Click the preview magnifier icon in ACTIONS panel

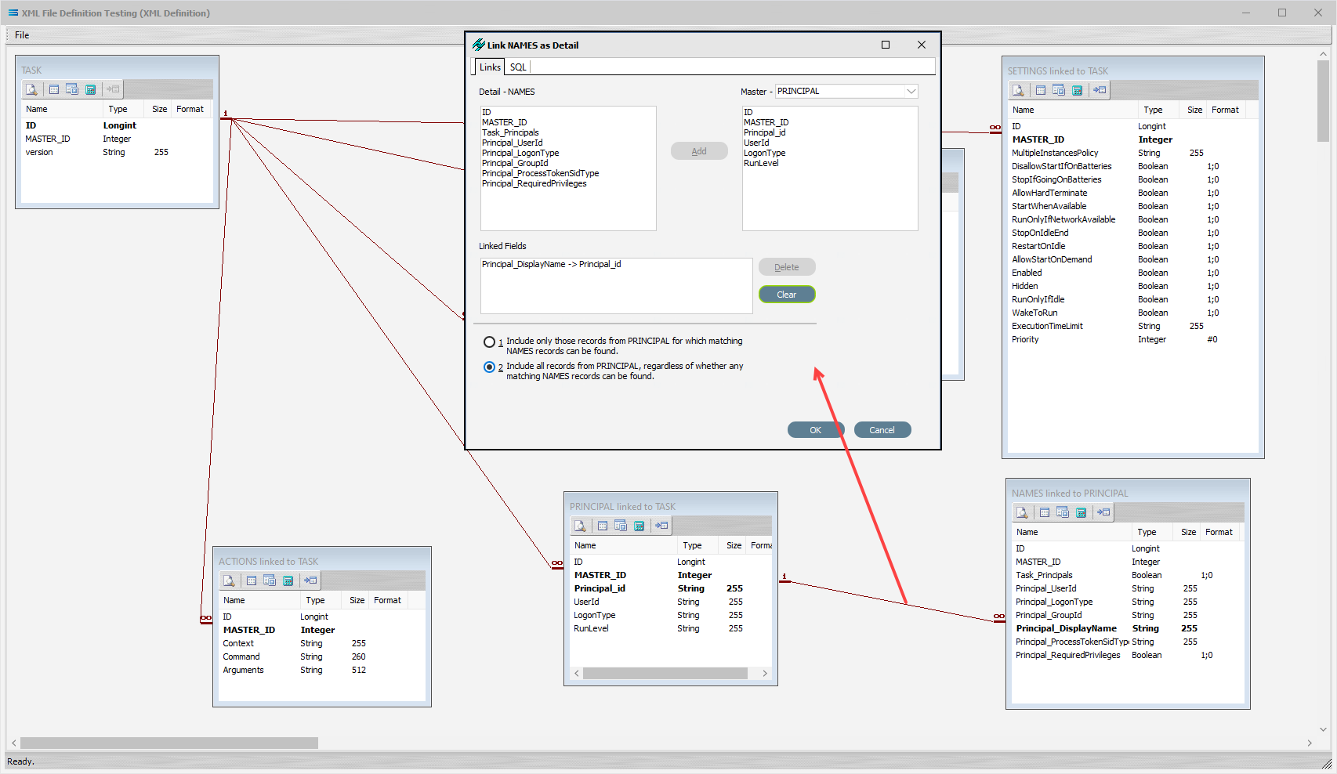point(229,581)
